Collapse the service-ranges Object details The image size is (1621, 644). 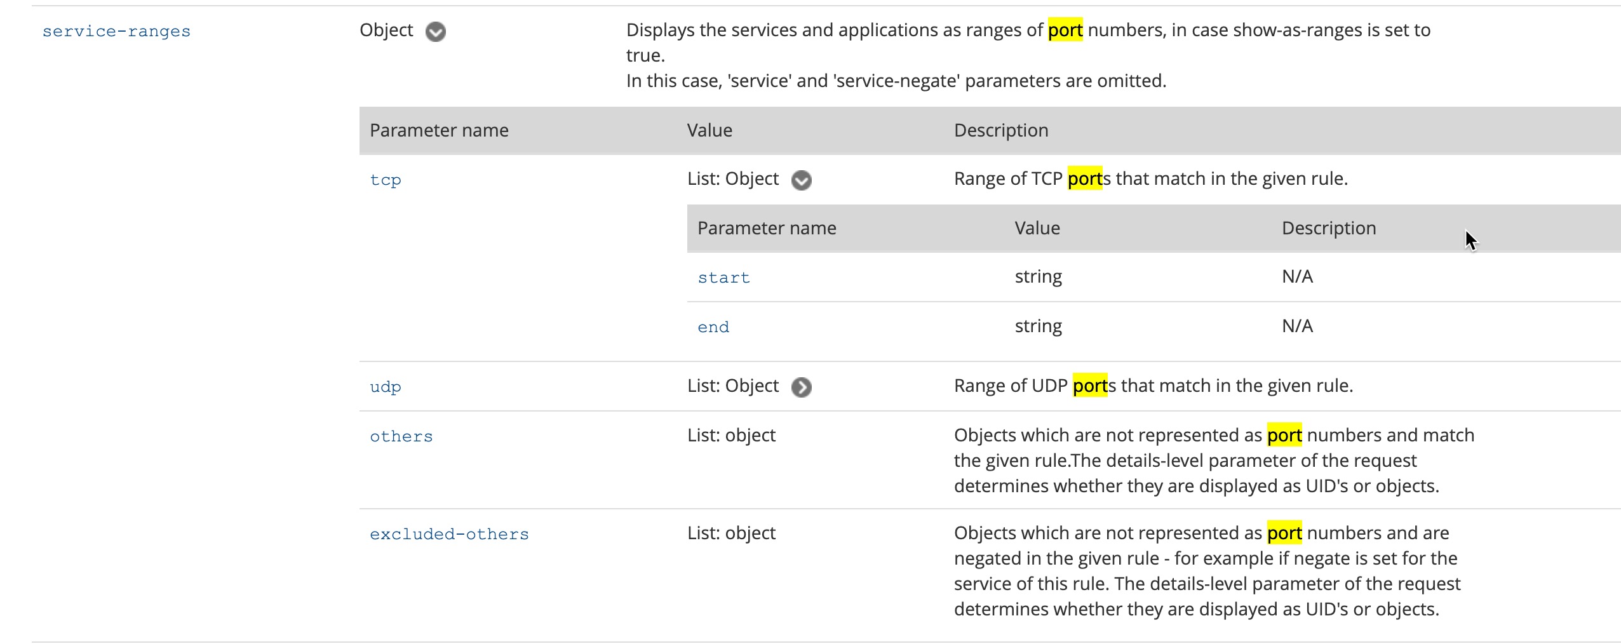click(x=436, y=30)
